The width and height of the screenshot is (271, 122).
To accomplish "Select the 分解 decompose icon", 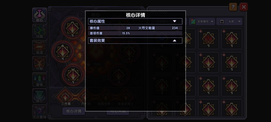I will coord(39,64).
